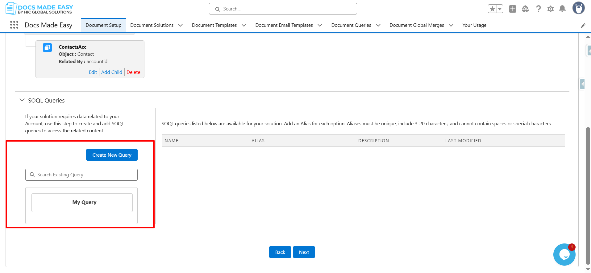591x273 pixels.
Task: Select the Document Queries tab
Action: (x=351, y=25)
